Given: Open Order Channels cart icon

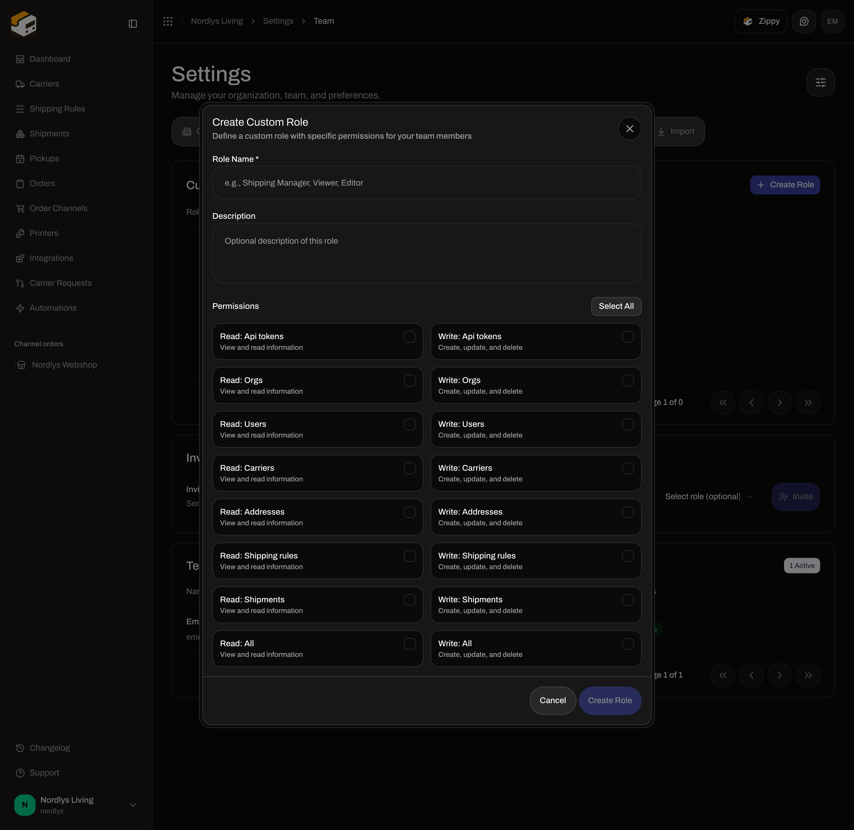Looking at the screenshot, I should [x=20, y=208].
